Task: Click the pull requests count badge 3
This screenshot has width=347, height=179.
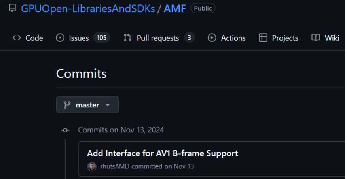Action: pos(189,38)
